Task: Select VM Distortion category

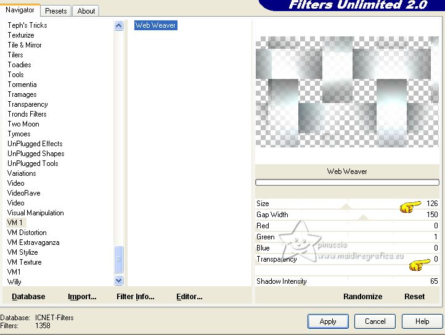Action: click(x=27, y=233)
